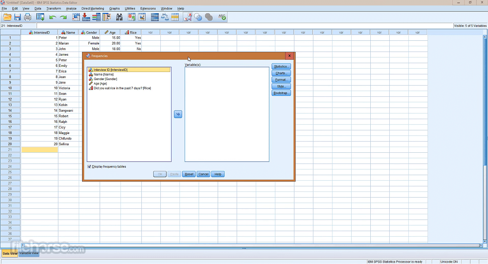Open the Analyze menu
The height and width of the screenshot is (264, 488).
(71, 8)
